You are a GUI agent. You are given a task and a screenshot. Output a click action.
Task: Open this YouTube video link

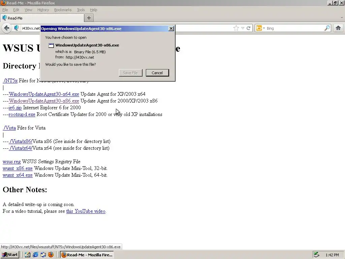click(86, 211)
